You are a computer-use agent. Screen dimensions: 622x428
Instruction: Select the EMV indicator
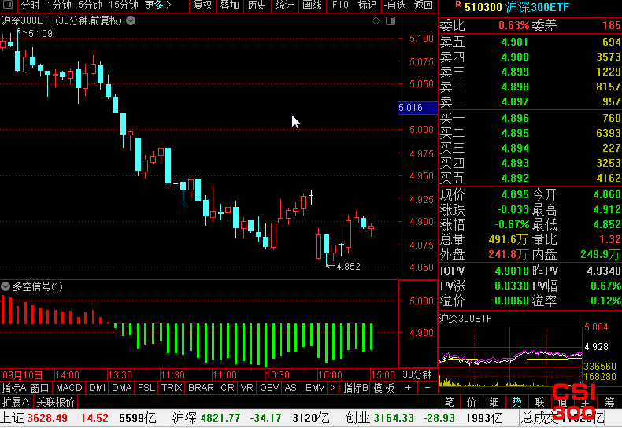pos(315,388)
